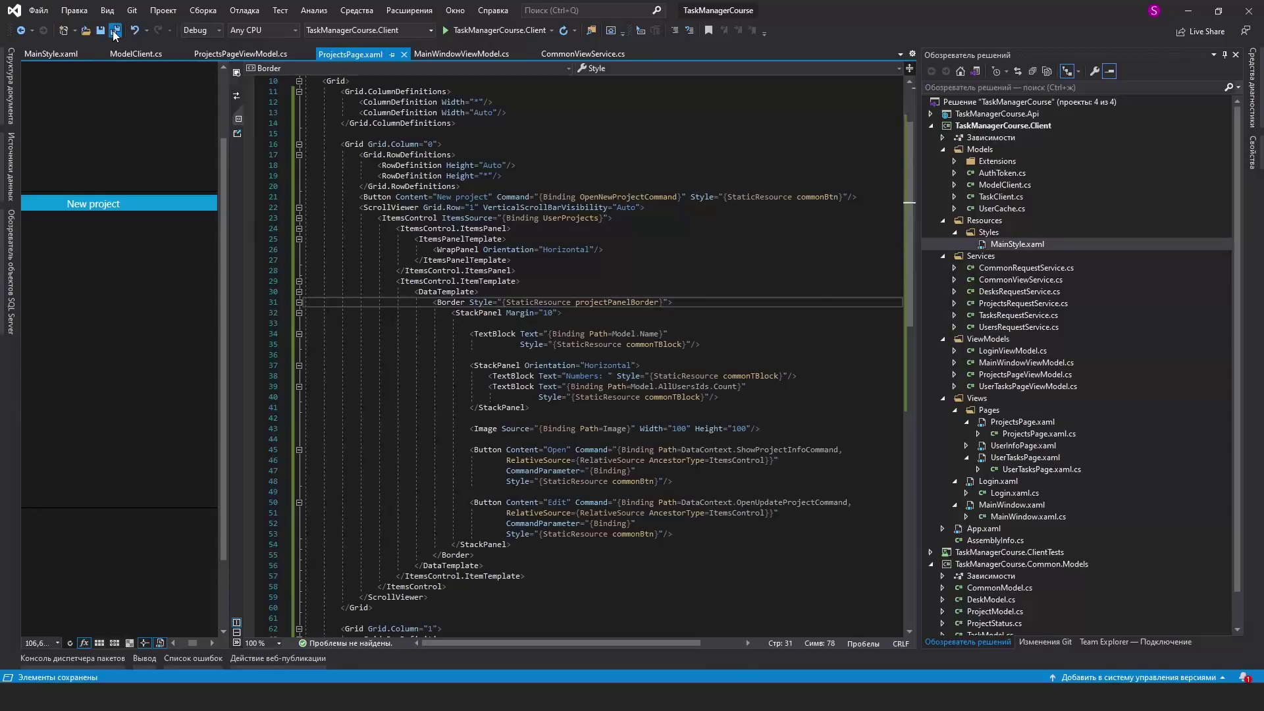Toggle the pin on ProjectsPage.xaml tab
The image size is (1264, 711).
pos(392,55)
